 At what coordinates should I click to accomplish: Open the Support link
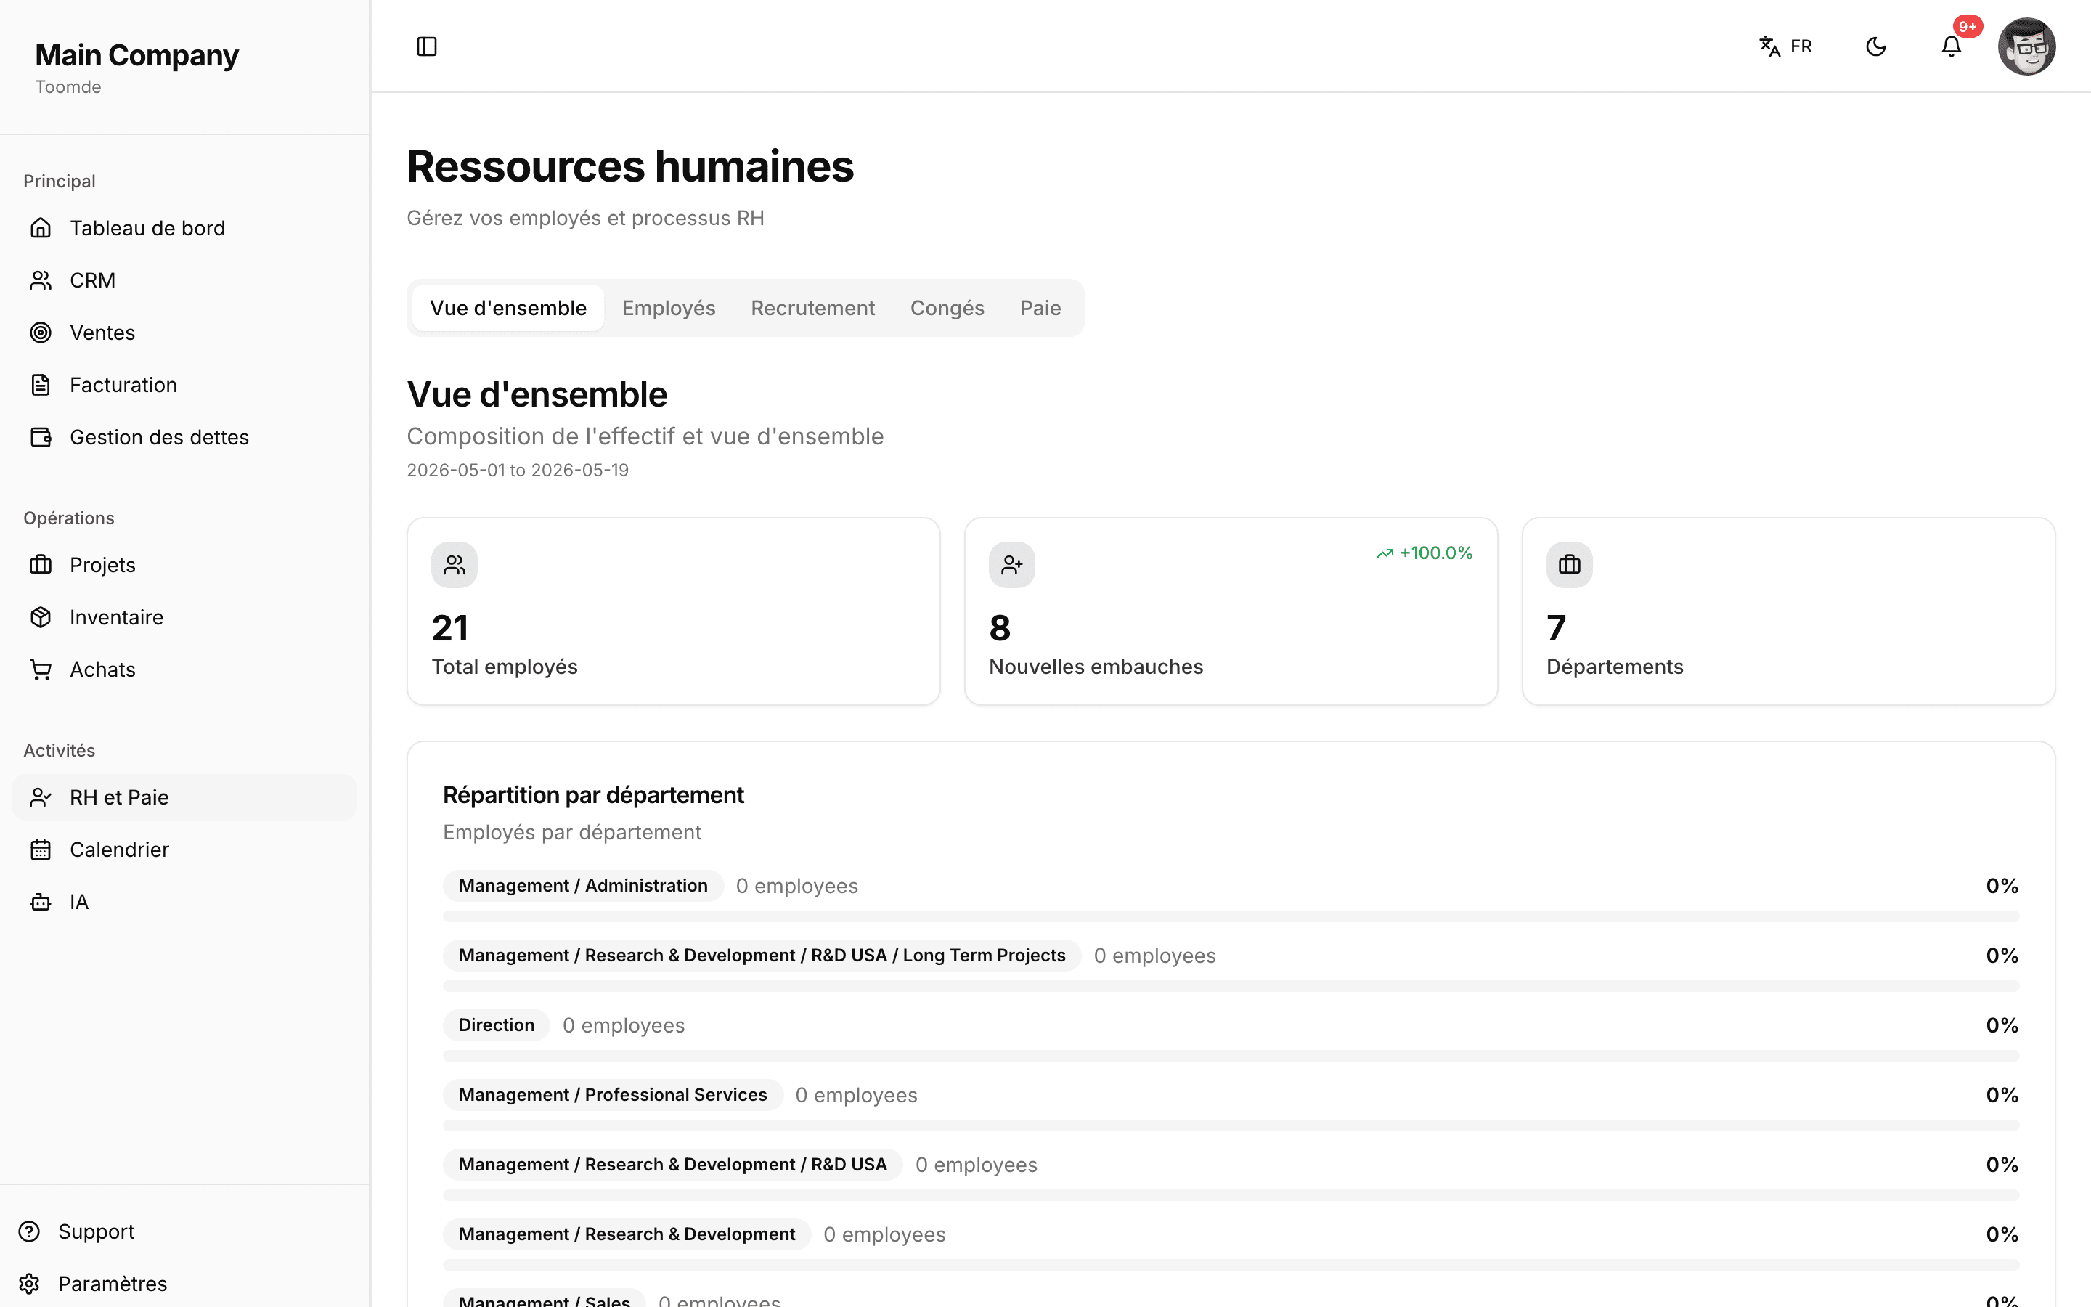(x=96, y=1231)
